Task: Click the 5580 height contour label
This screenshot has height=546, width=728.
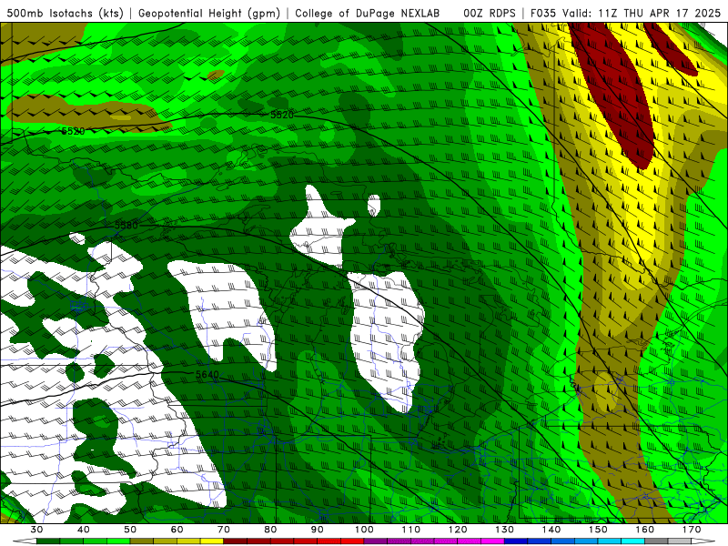Action: [x=126, y=225]
